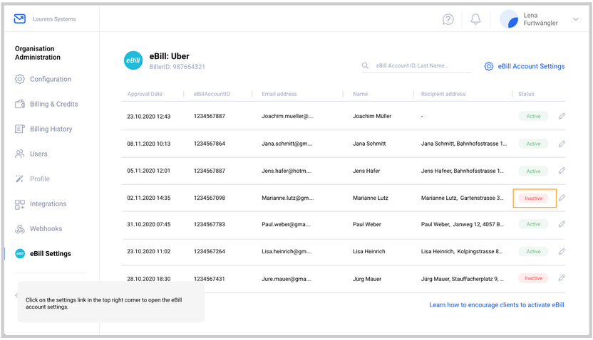Edit Jürg Mauer's row with pencil icon
This screenshot has height=340, width=593.
562,278
